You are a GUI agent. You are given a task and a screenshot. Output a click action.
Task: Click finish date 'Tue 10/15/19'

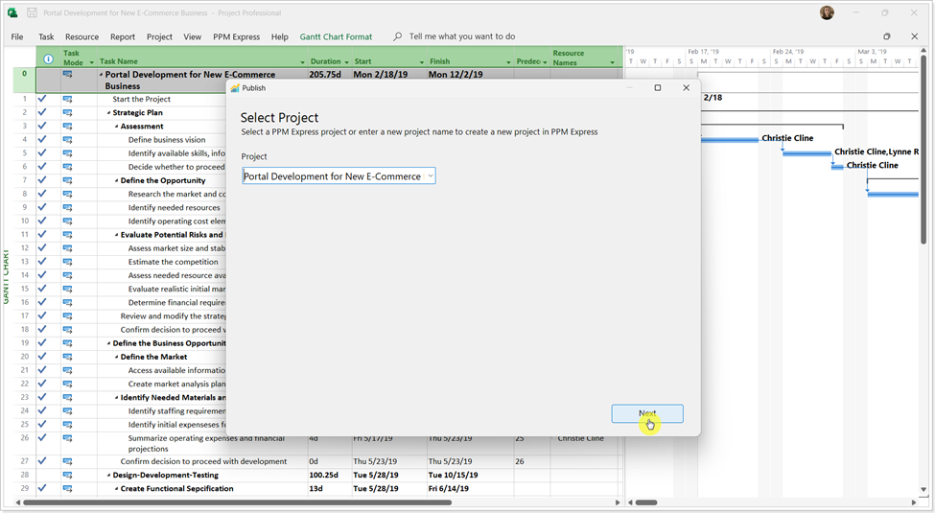click(x=453, y=476)
